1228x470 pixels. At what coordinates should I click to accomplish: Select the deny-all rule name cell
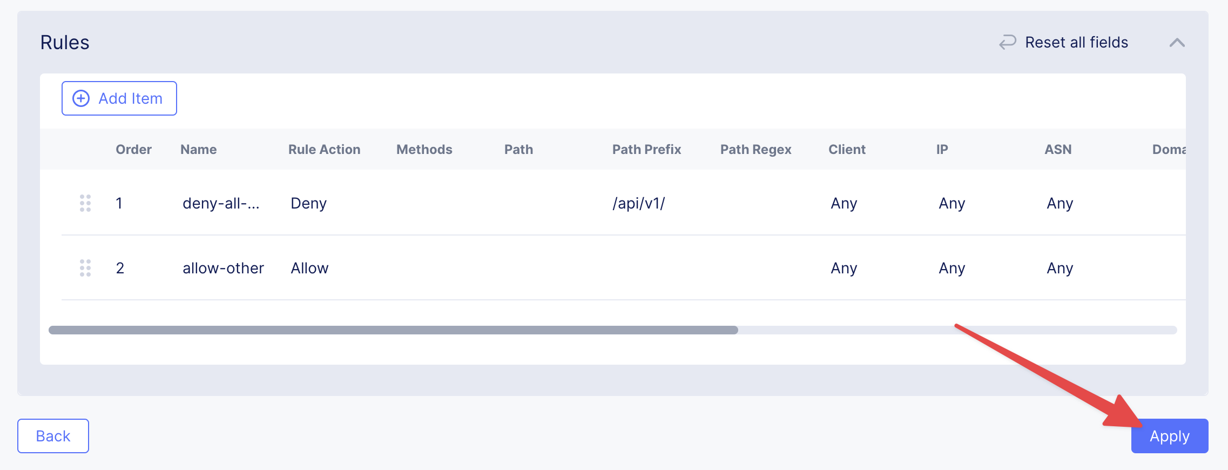pyautogui.click(x=221, y=203)
